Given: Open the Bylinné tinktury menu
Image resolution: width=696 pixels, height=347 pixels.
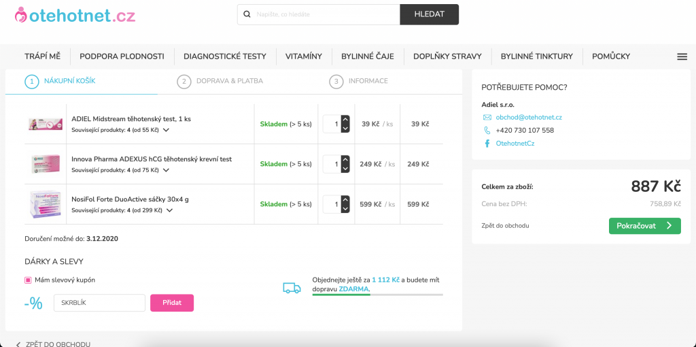Looking at the screenshot, I should coord(537,56).
